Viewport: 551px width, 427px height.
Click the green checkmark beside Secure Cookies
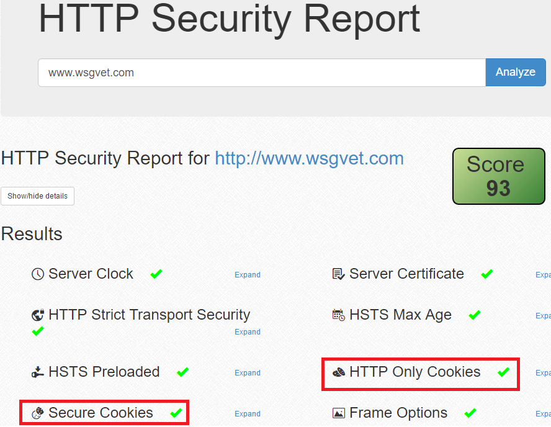176,413
